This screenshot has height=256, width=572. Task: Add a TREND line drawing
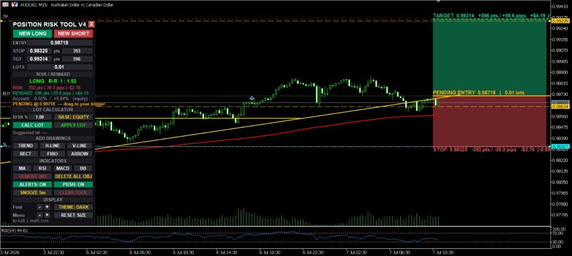coord(26,145)
